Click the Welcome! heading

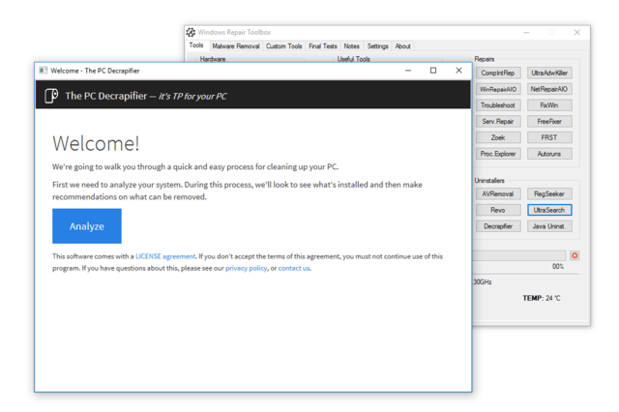pyautogui.click(x=96, y=144)
